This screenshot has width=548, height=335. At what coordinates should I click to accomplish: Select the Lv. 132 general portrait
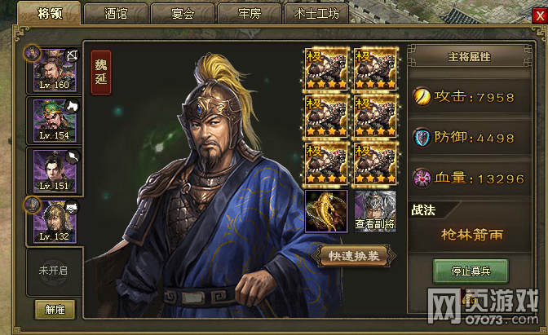[55, 222]
